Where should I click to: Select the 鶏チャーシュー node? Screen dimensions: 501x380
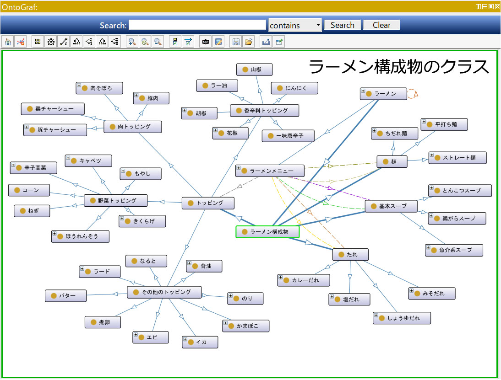pos(53,109)
